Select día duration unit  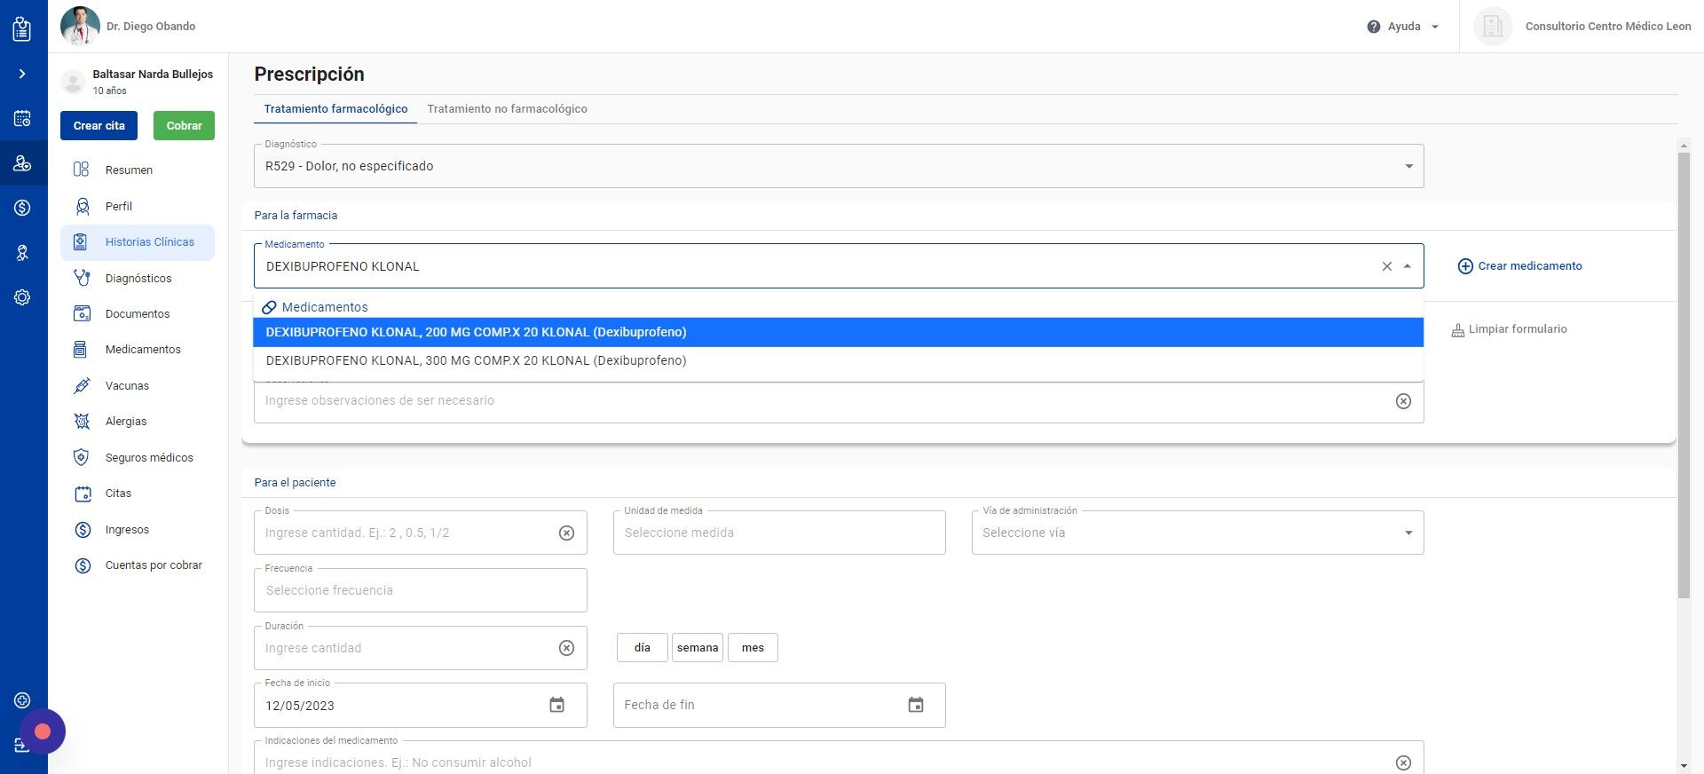[x=643, y=648]
